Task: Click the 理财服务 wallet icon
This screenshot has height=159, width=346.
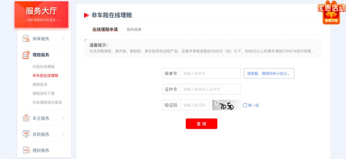Action: pos(26,150)
